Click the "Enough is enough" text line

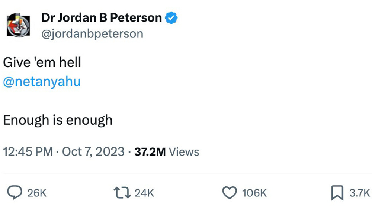[x=58, y=120]
